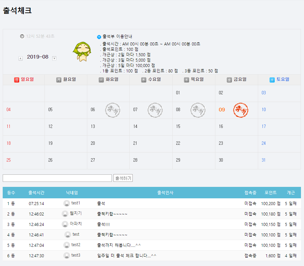Open the 웹지기 nickname link
The image size is (304, 266).
[x=76, y=213]
